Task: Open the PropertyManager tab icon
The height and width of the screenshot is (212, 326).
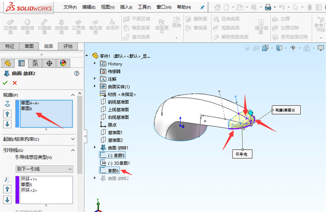Action: click(x=21, y=63)
